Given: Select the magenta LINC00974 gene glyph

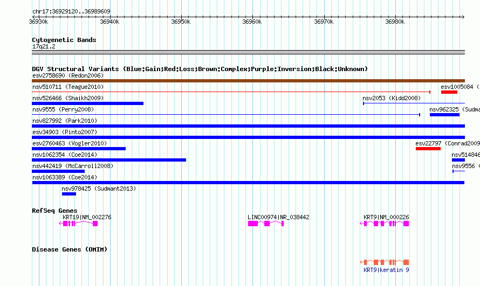Looking at the screenshot, I should 266,224.
